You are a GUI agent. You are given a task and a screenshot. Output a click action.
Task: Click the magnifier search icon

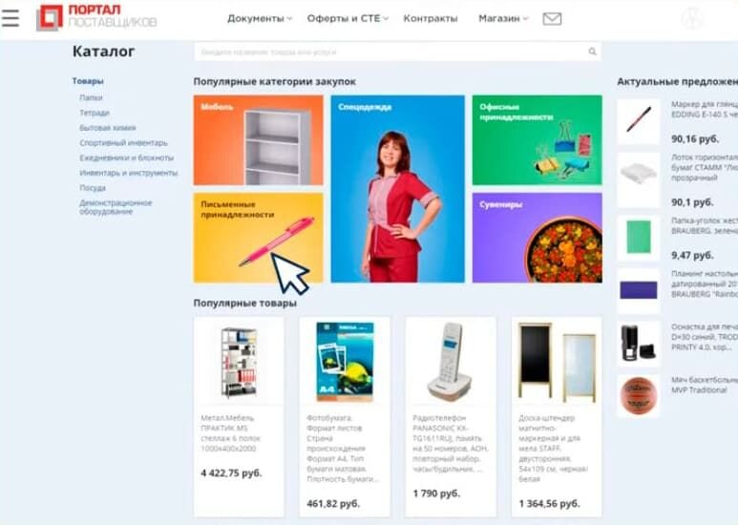click(x=592, y=52)
